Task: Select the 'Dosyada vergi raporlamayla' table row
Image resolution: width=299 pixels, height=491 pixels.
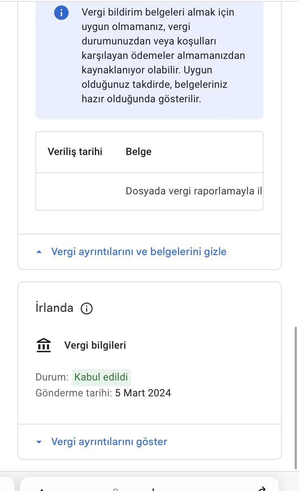Action: click(149, 191)
